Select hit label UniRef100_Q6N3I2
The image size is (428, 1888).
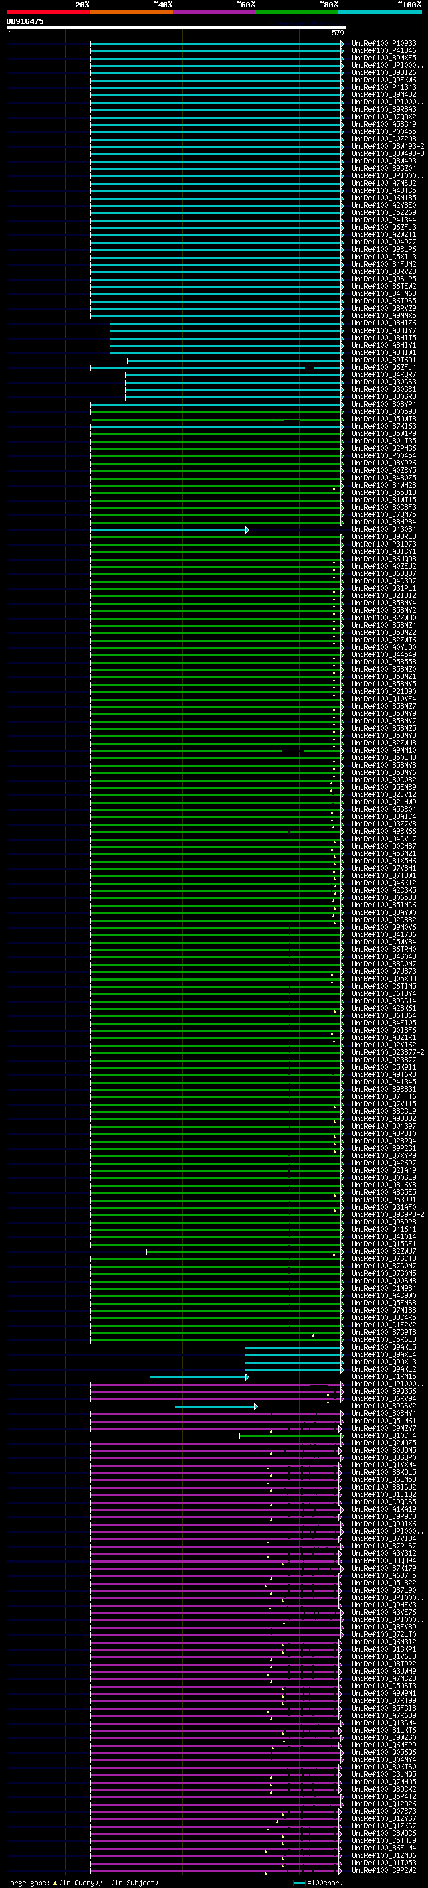tap(384, 1642)
